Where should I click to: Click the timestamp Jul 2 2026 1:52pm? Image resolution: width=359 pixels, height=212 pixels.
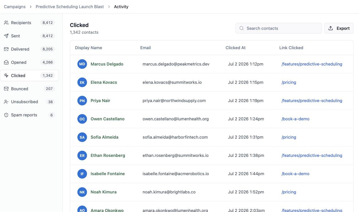click(x=246, y=192)
